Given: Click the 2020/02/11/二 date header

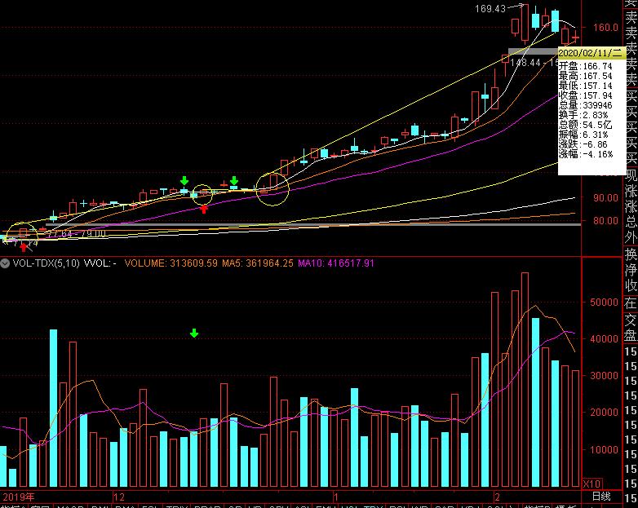Looking at the screenshot, I should tap(591, 53).
